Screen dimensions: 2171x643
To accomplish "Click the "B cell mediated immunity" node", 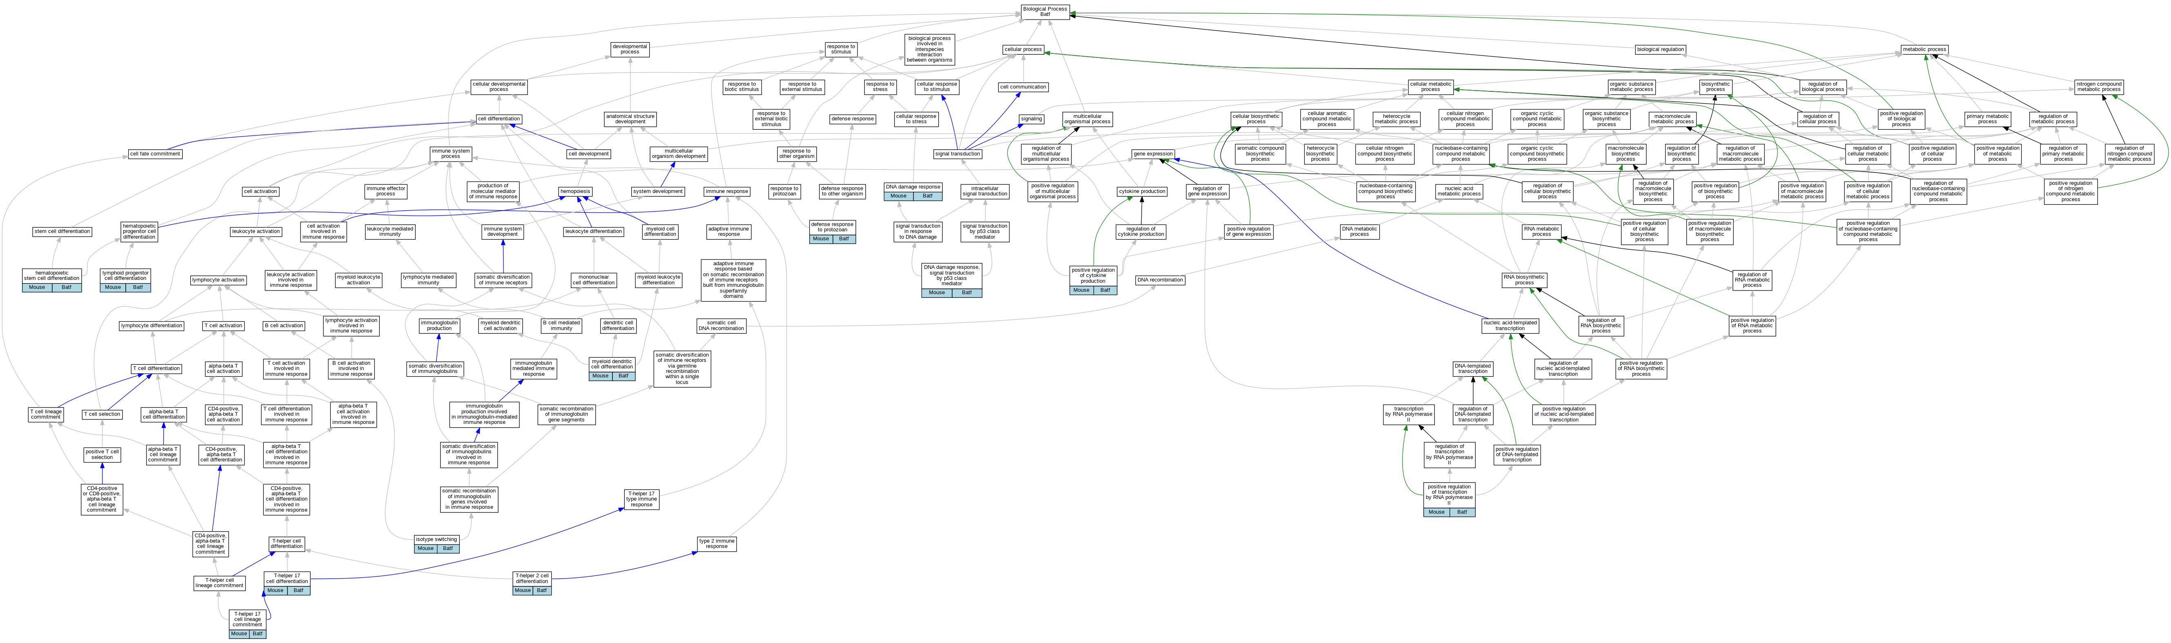I will coord(561,326).
